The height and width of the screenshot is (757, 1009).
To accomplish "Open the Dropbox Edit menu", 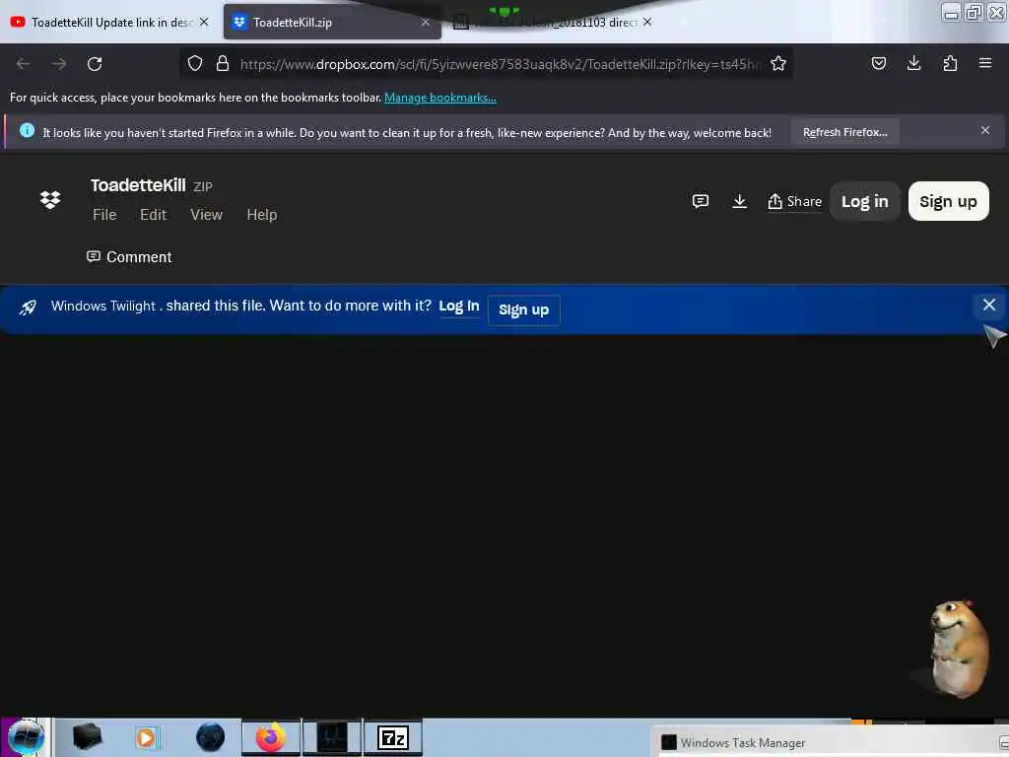I will coord(153,214).
